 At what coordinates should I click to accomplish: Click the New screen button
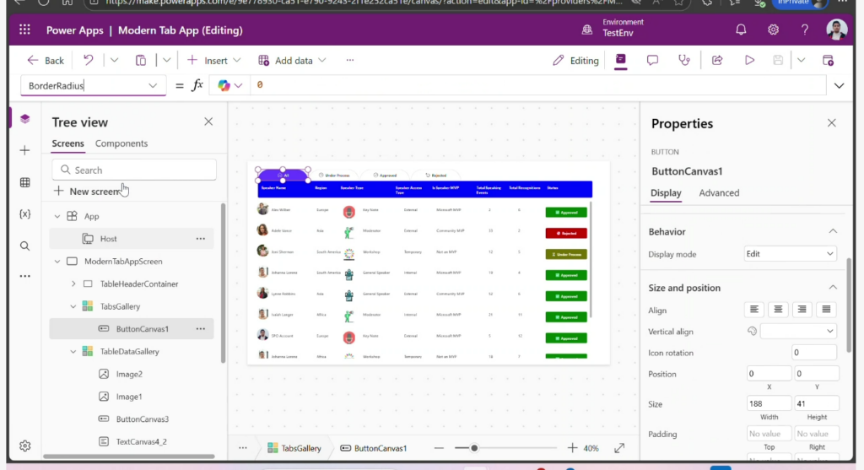[86, 192]
